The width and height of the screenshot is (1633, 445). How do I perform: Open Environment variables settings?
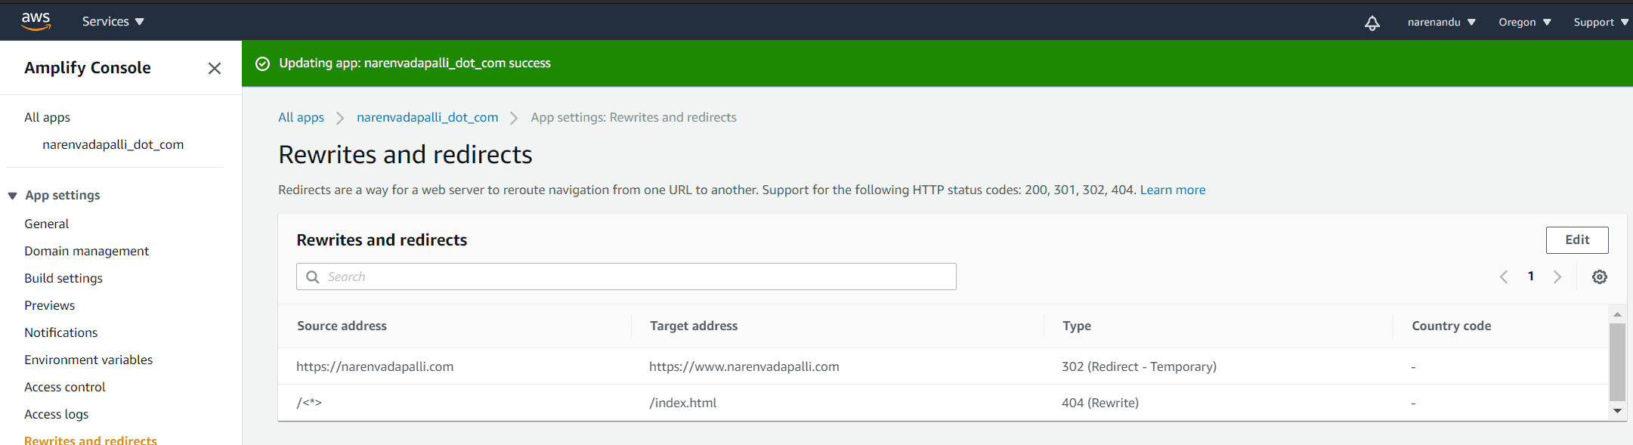coord(88,360)
